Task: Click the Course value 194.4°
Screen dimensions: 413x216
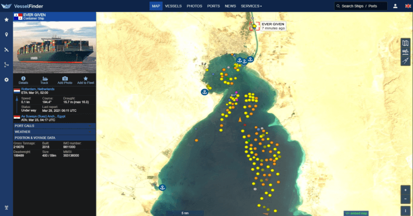Action: pos(47,102)
